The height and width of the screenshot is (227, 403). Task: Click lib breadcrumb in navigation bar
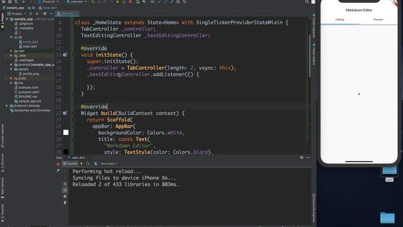pyautogui.click(x=31, y=8)
